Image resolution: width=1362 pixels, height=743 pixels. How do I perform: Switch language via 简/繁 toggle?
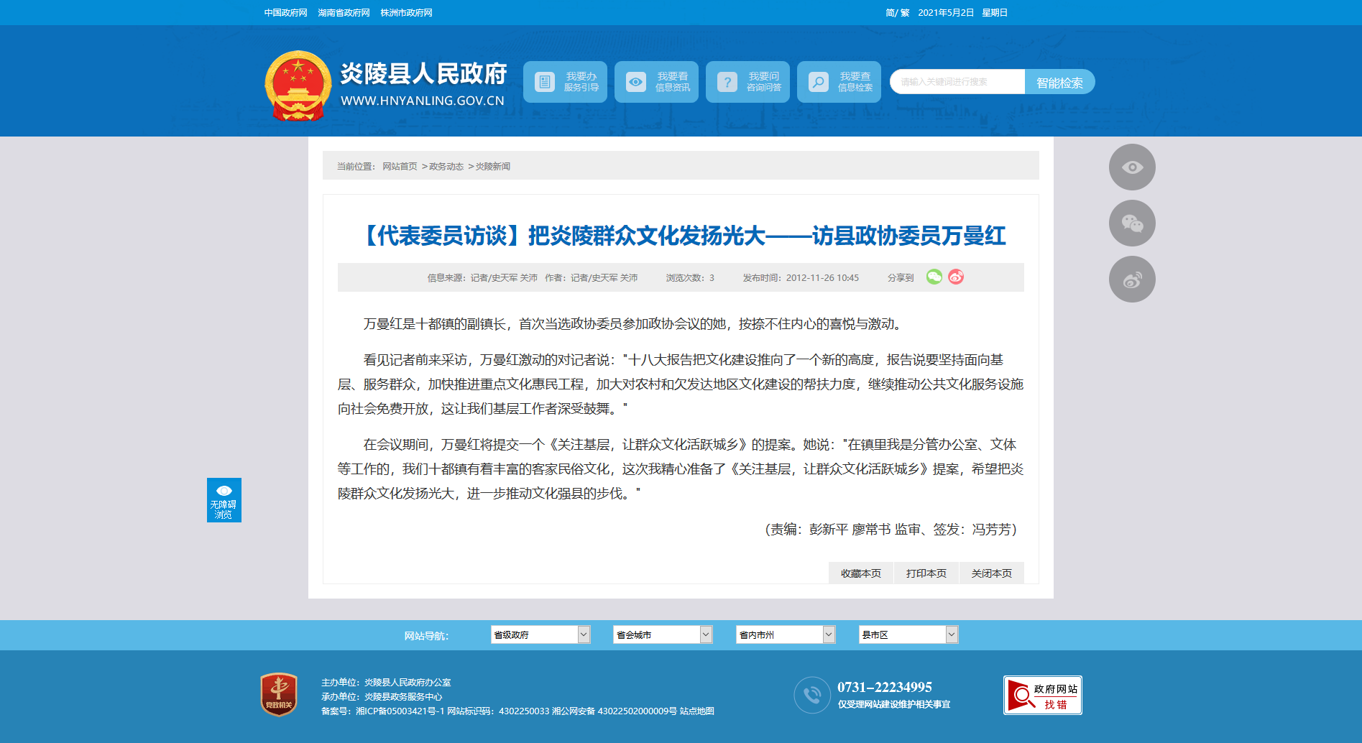point(897,13)
